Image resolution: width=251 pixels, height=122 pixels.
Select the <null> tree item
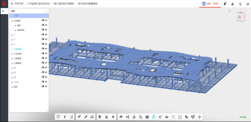pyautogui.click(x=17, y=82)
